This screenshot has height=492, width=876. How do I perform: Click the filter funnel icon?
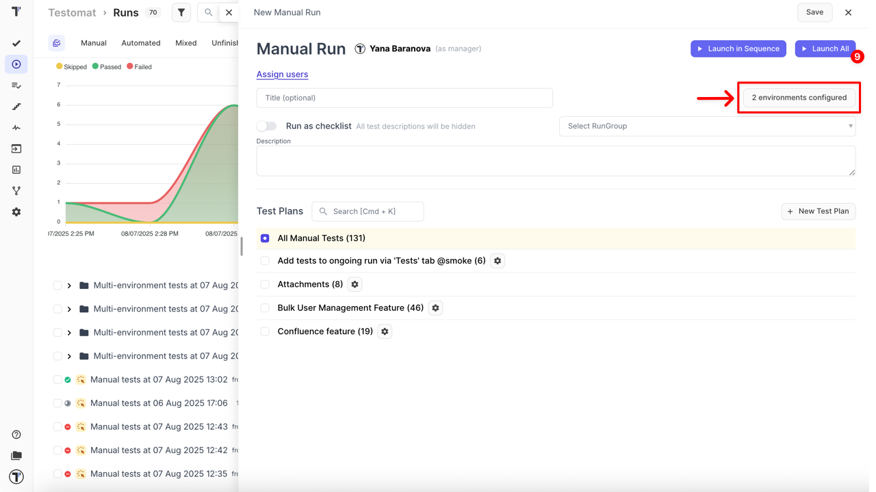[x=181, y=12]
